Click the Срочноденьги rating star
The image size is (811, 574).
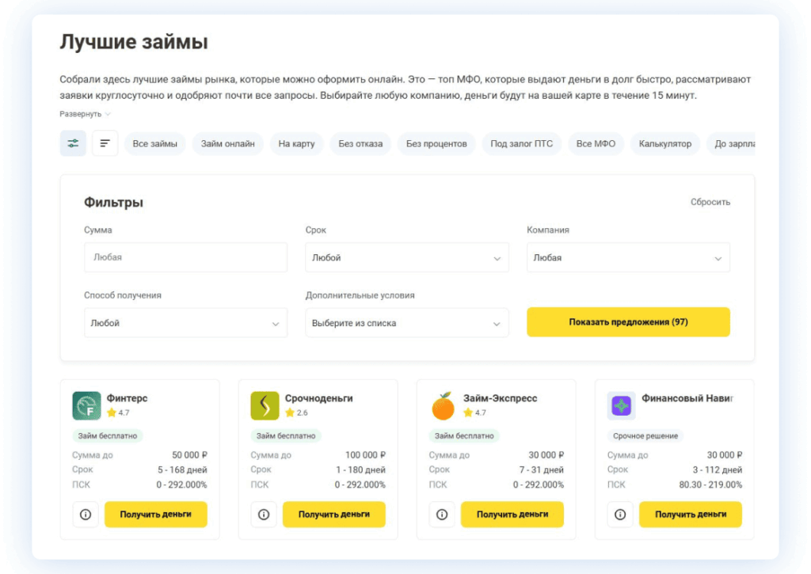tap(290, 412)
